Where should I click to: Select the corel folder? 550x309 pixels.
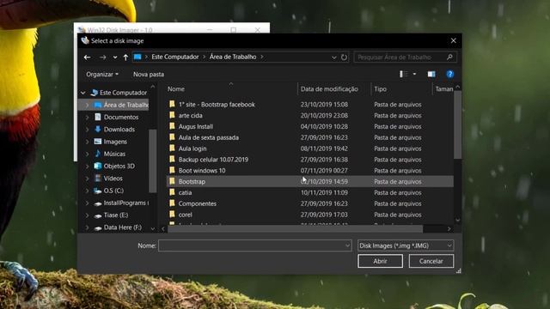[x=186, y=215]
